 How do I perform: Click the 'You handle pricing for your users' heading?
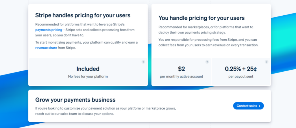coord(201,18)
